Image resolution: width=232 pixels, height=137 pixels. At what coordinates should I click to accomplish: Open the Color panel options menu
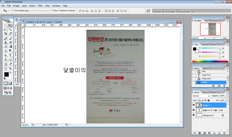228,45
